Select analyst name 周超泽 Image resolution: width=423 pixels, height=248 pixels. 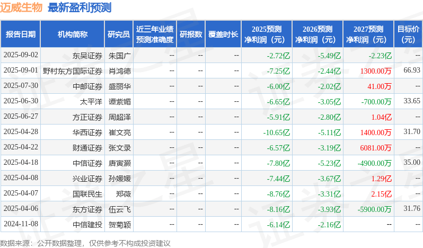[x=119, y=117]
